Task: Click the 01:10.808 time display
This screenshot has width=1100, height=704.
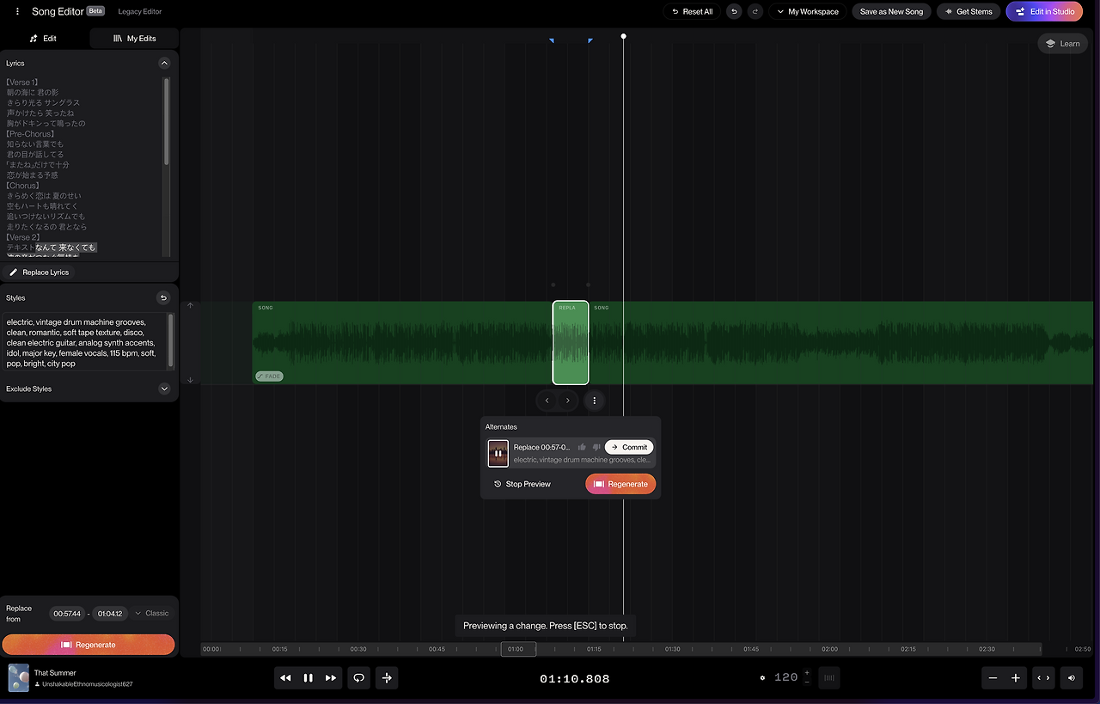Action: pos(575,678)
